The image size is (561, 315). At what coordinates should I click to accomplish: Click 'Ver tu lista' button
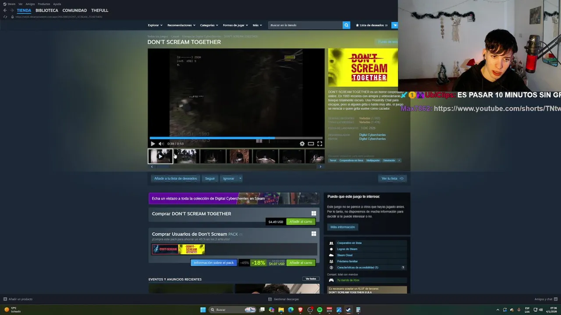click(x=392, y=178)
